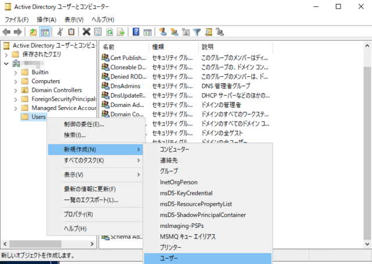Choose ヘルプ(H) in the context menu

95,229
